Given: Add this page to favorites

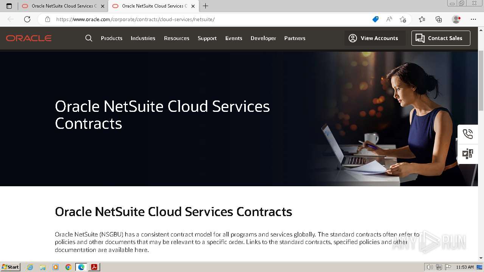Looking at the screenshot, I should pyautogui.click(x=403, y=19).
